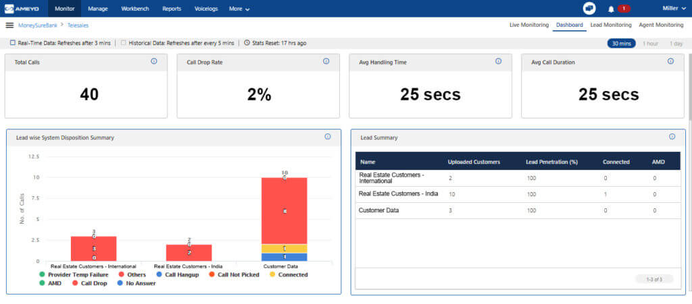The width and height of the screenshot is (692, 304).
Task: Open the hamburger side menu
Action: tap(9, 25)
